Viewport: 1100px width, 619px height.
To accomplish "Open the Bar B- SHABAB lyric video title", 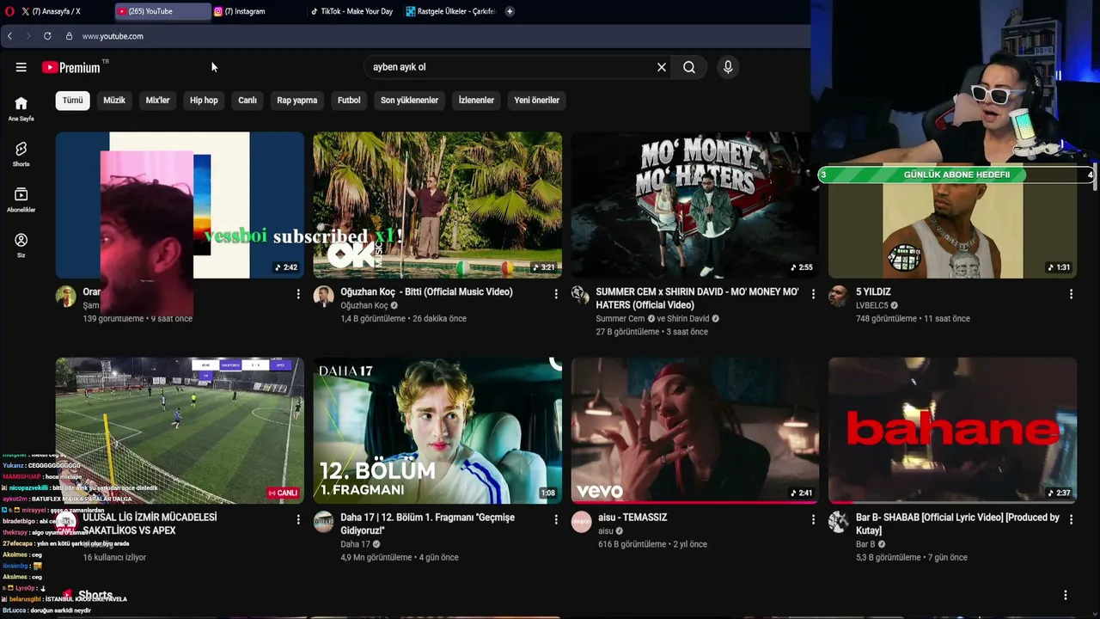I will tap(957, 524).
